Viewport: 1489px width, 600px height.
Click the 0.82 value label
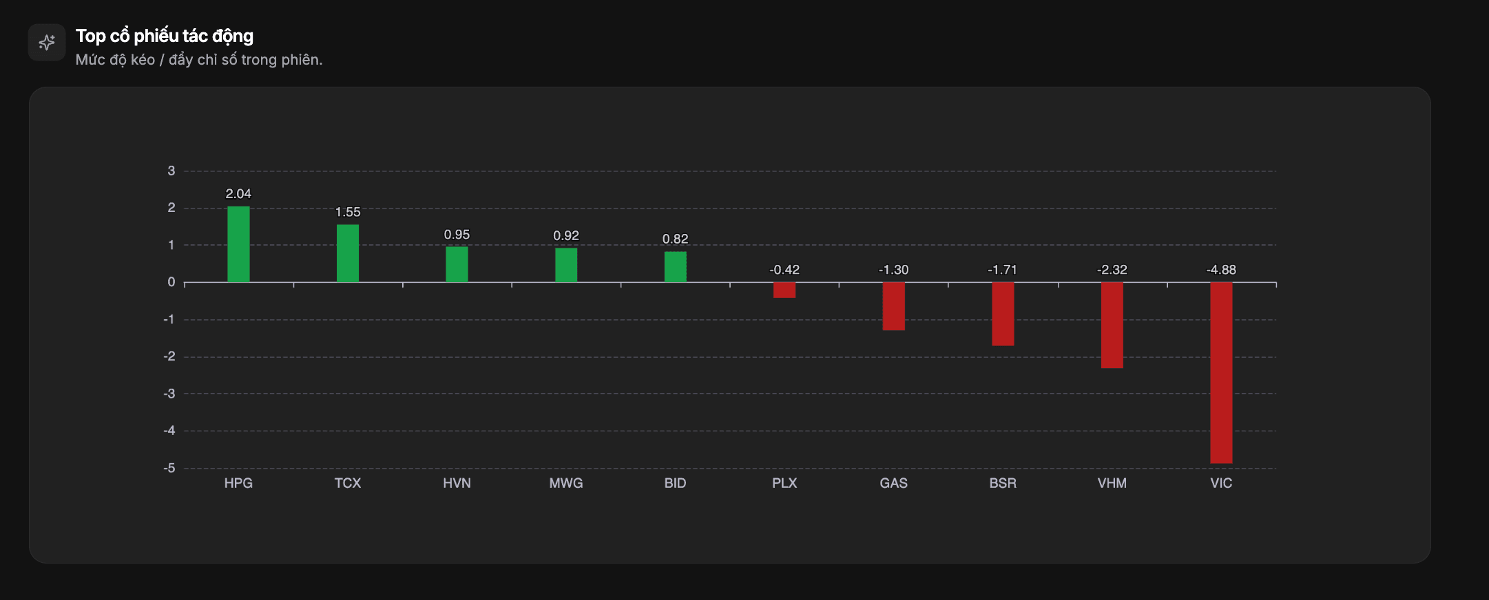(x=676, y=239)
